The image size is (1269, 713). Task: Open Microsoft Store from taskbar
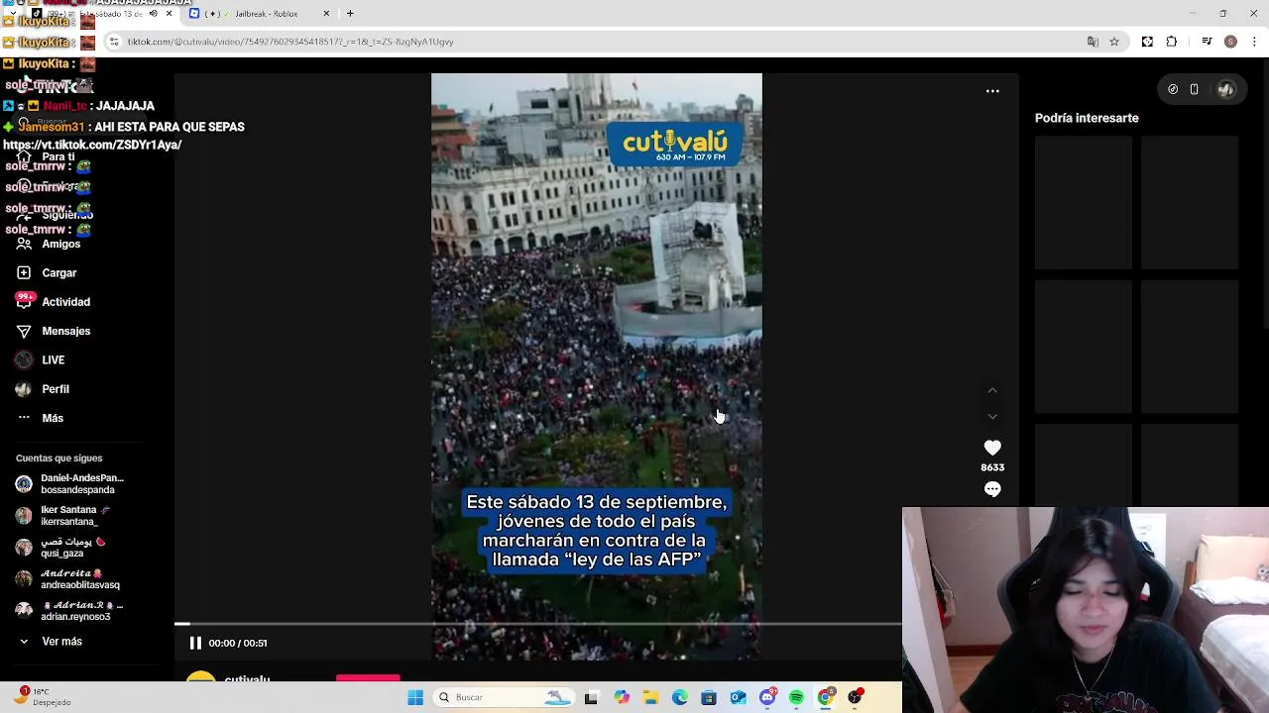[x=709, y=697]
